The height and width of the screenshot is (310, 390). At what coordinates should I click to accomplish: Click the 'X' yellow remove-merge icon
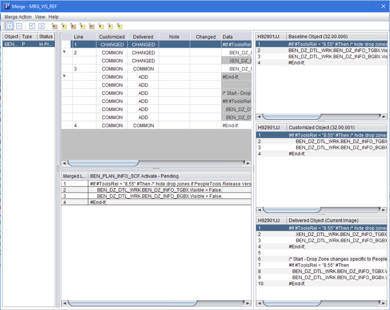pyautogui.click(x=119, y=26)
